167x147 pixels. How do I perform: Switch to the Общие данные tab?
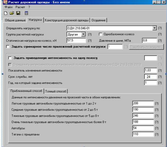pyautogui.click(x=15, y=20)
